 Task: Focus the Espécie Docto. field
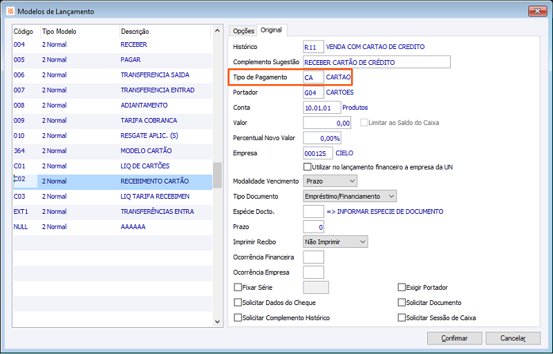[x=314, y=212]
